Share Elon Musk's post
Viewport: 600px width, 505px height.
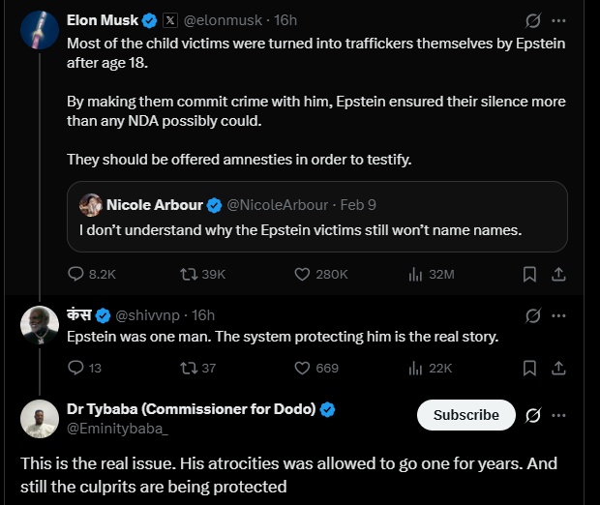point(558,274)
